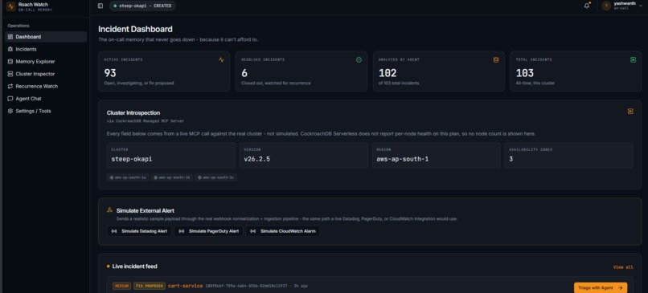Open the Cluster Inspector label
648x293 pixels.
tap(35, 74)
